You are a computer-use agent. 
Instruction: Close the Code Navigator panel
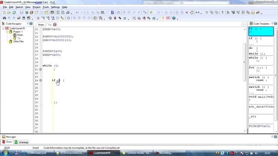tap(31, 23)
